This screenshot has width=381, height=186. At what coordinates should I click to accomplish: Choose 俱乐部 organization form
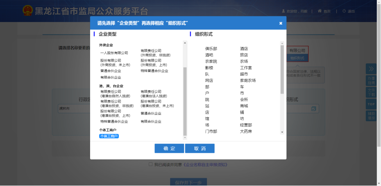211,49
